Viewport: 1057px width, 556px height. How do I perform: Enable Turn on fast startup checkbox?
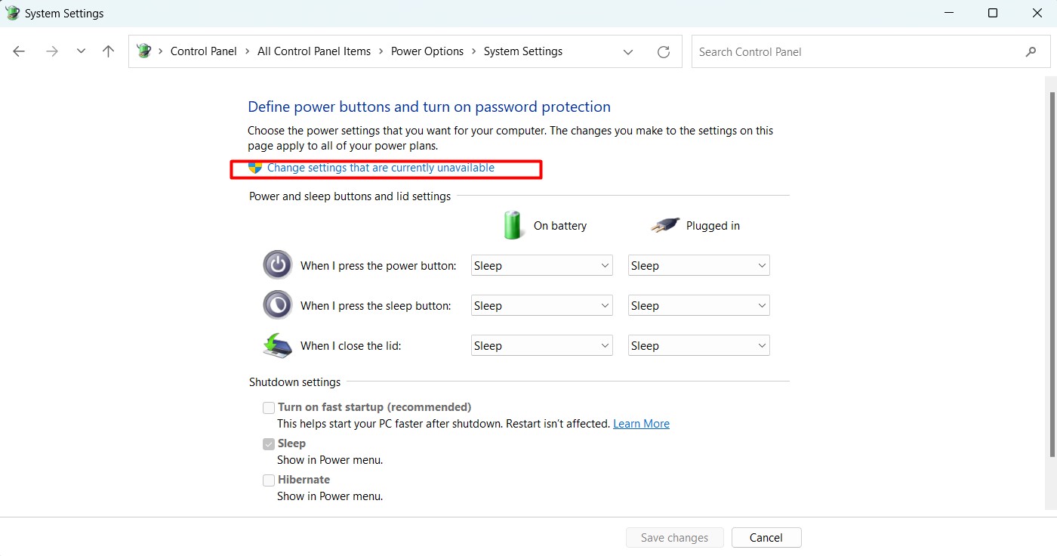point(269,408)
